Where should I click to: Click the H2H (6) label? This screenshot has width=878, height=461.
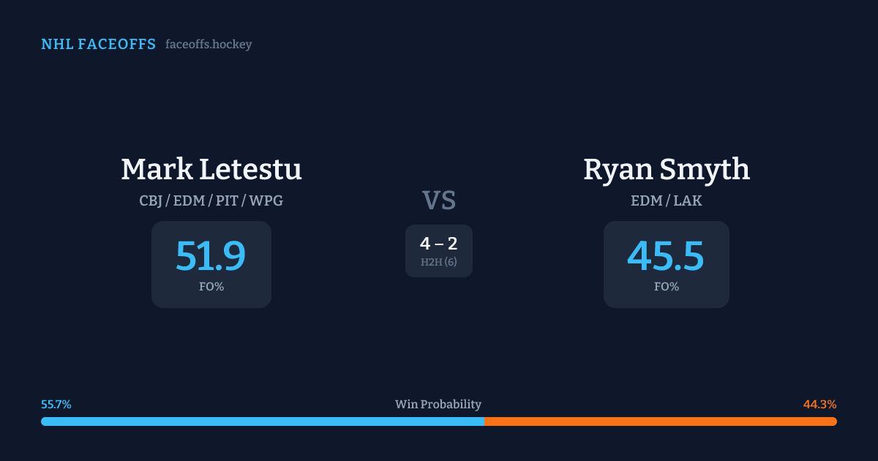tap(439, 262)
